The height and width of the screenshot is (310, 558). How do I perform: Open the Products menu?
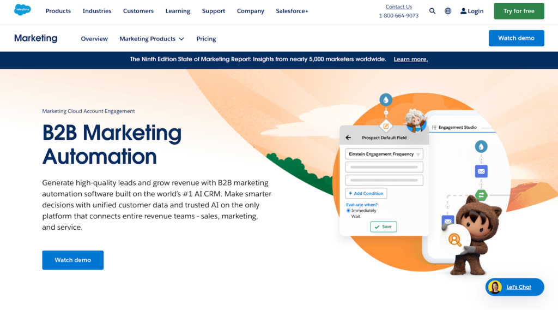click(x=58, y=11)
